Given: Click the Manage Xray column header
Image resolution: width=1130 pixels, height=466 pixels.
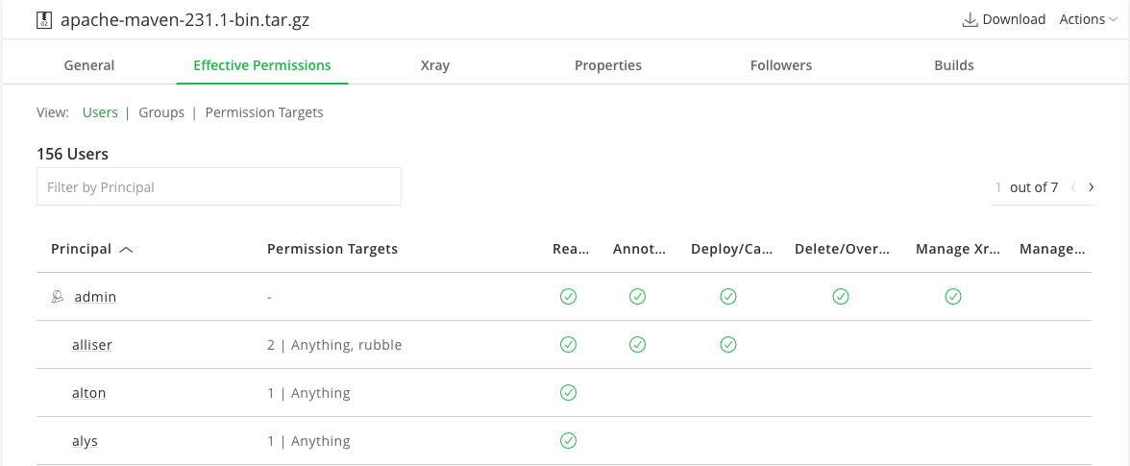Looking at the screenshot, I should (x=958, y=249).
